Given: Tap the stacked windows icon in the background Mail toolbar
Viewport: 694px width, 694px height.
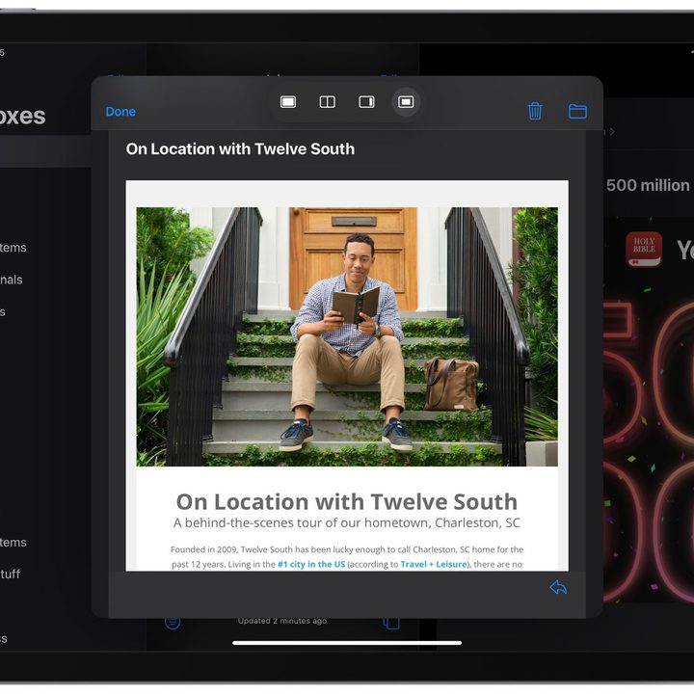Looking at the screenshot, I should pyautogui.click(x=391, y=623).
